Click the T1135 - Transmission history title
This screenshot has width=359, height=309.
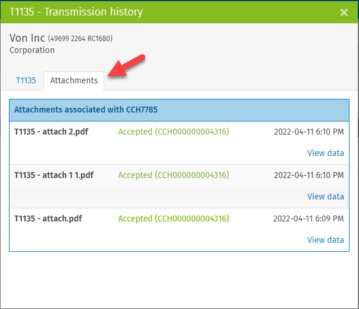coord(76,12)
